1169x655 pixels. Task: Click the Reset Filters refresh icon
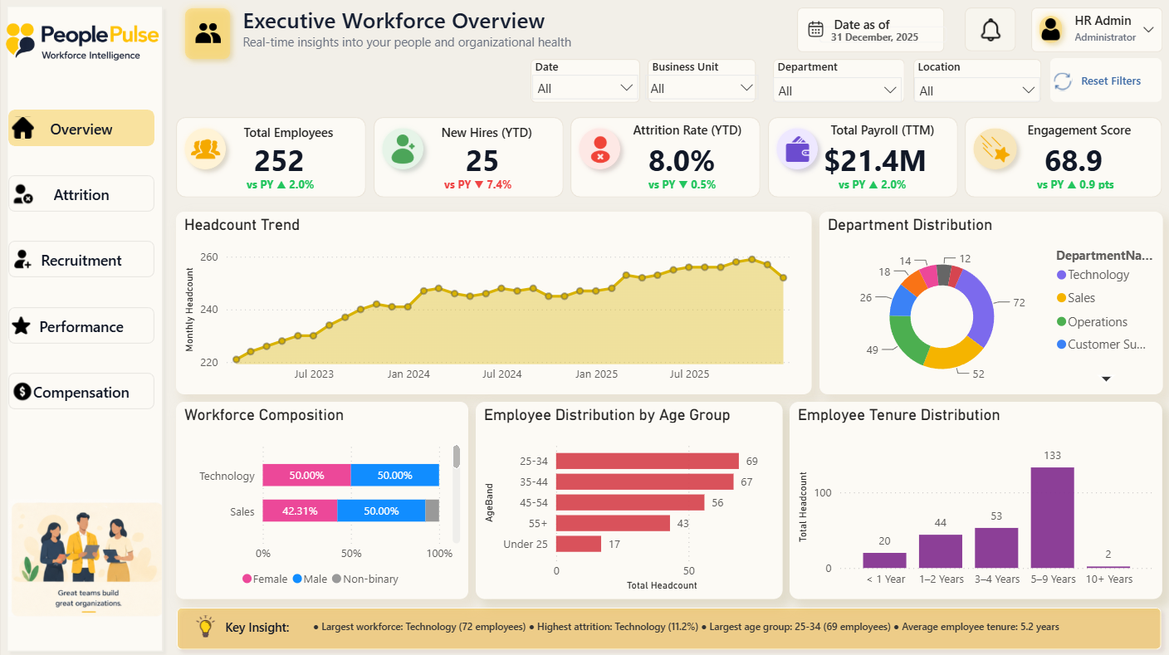[x=1063, y=81]
